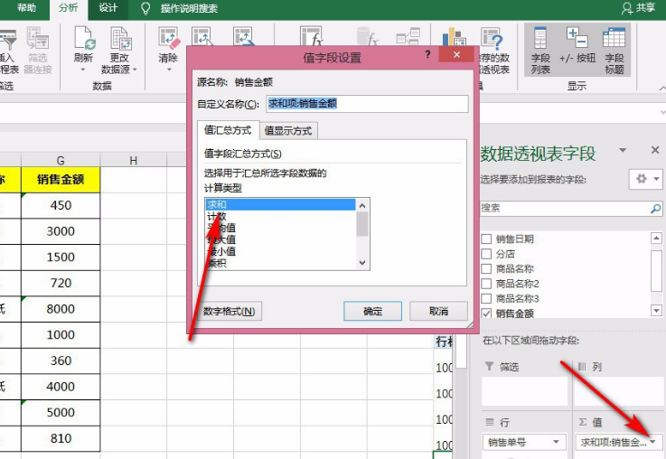Close the Value Field Settings dialog
The image size is (666, 459).
point(456,54)
